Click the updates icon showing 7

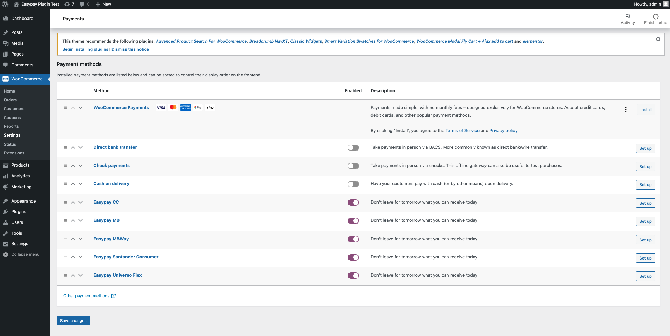click(x=69, y=4)
